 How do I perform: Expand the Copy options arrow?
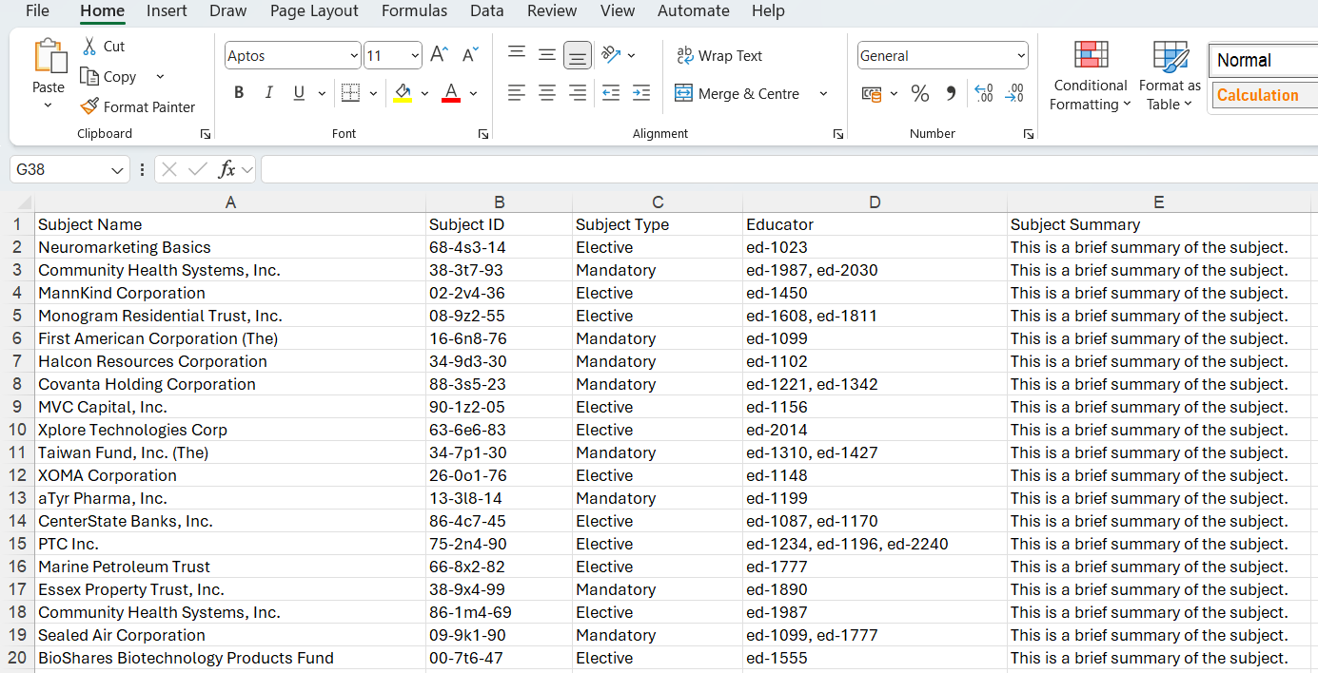pyautogui.click(x=160, y=76)
